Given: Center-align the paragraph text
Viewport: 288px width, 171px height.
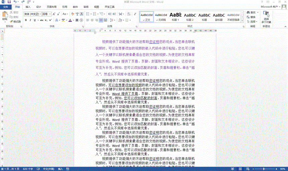Looking at the screenshot, I should tap(92, 20).
